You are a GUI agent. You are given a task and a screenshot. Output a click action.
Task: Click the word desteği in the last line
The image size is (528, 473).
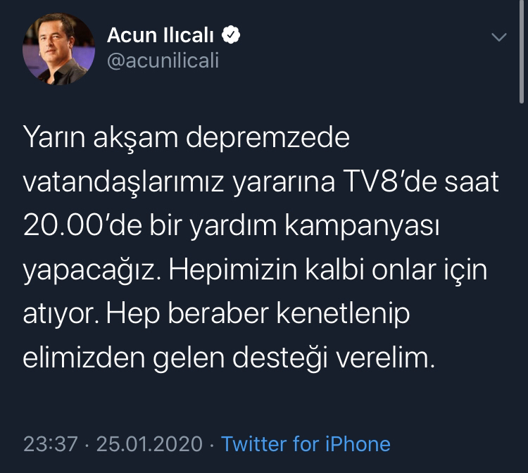280,359
